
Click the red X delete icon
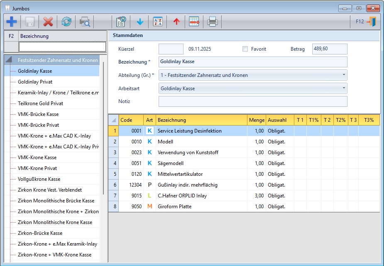point(48,22)
